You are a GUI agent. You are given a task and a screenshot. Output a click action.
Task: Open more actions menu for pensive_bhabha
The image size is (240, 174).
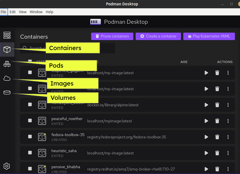click(x=228, y=169)
